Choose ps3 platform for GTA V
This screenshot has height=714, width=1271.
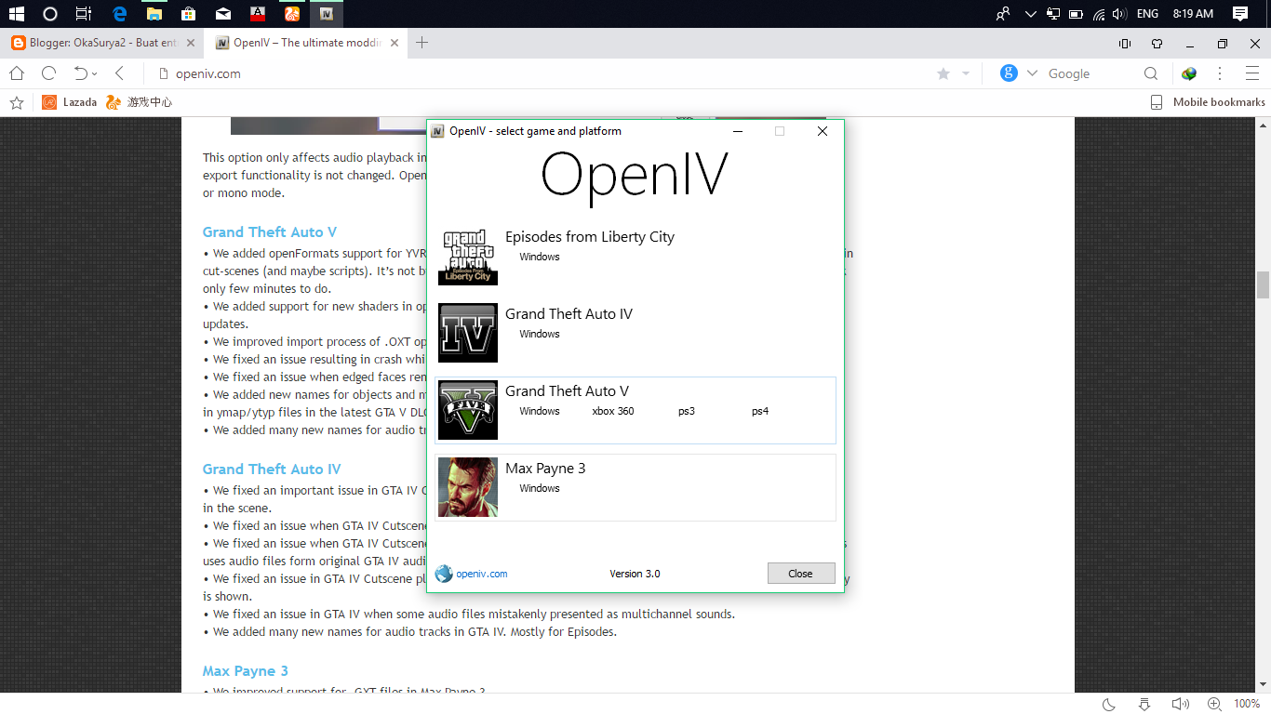coord(687,411)
